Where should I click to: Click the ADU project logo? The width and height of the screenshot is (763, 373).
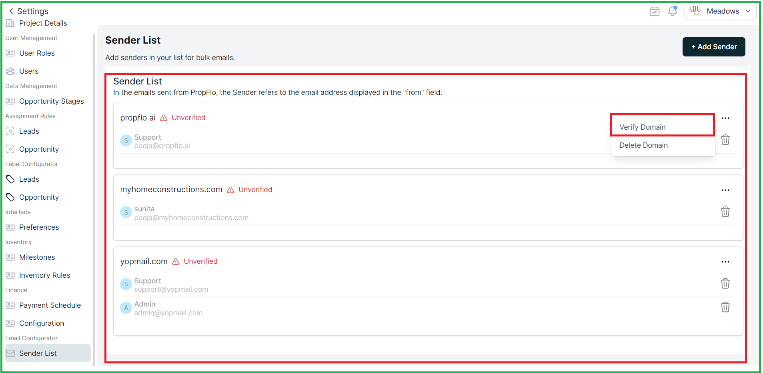coord(695,11)
